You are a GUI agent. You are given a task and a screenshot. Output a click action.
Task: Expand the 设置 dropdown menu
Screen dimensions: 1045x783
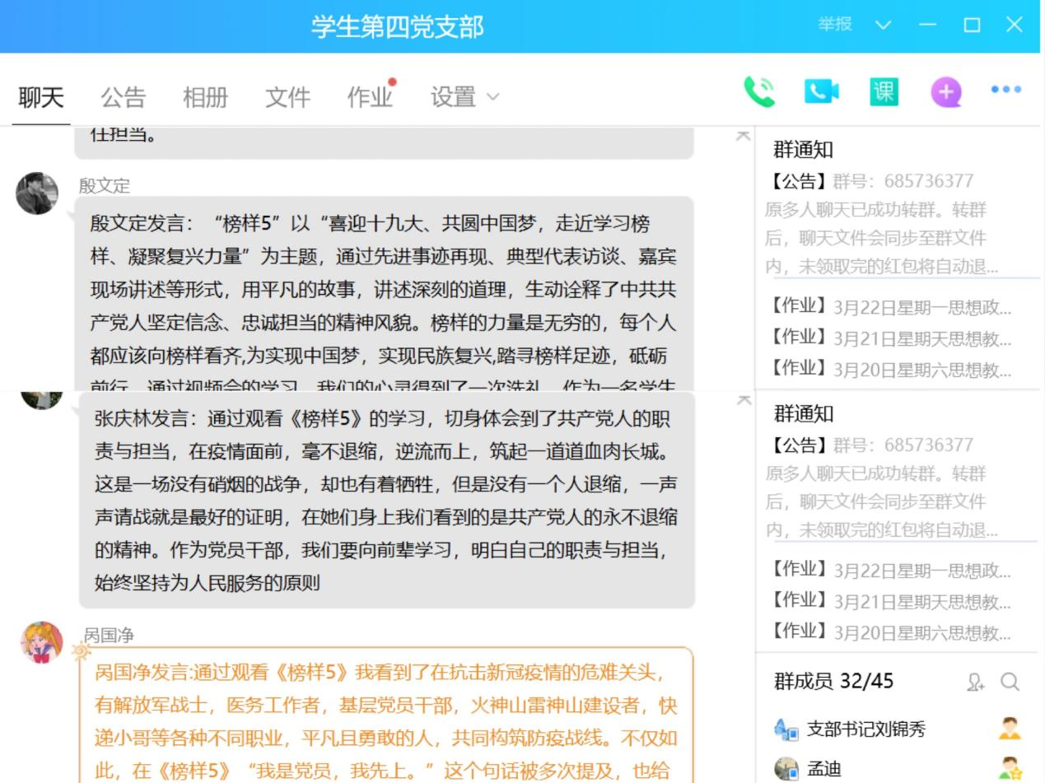pos(464,97)
